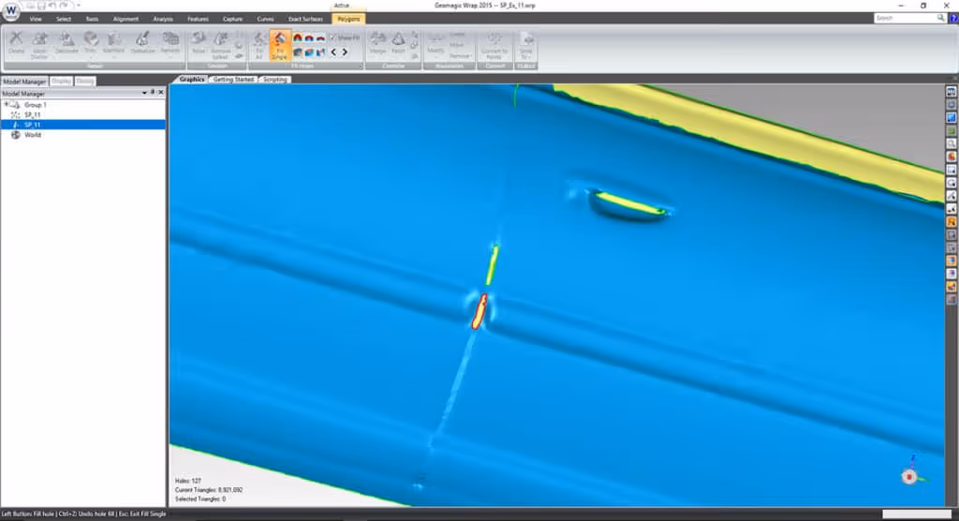
Task: Select the tangent fill mode icon
Action: 309,38
